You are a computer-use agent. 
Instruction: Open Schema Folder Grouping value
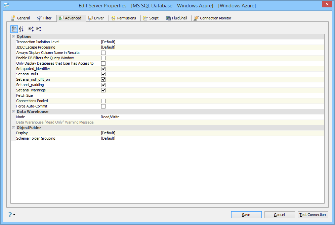(x=212, y=138)
